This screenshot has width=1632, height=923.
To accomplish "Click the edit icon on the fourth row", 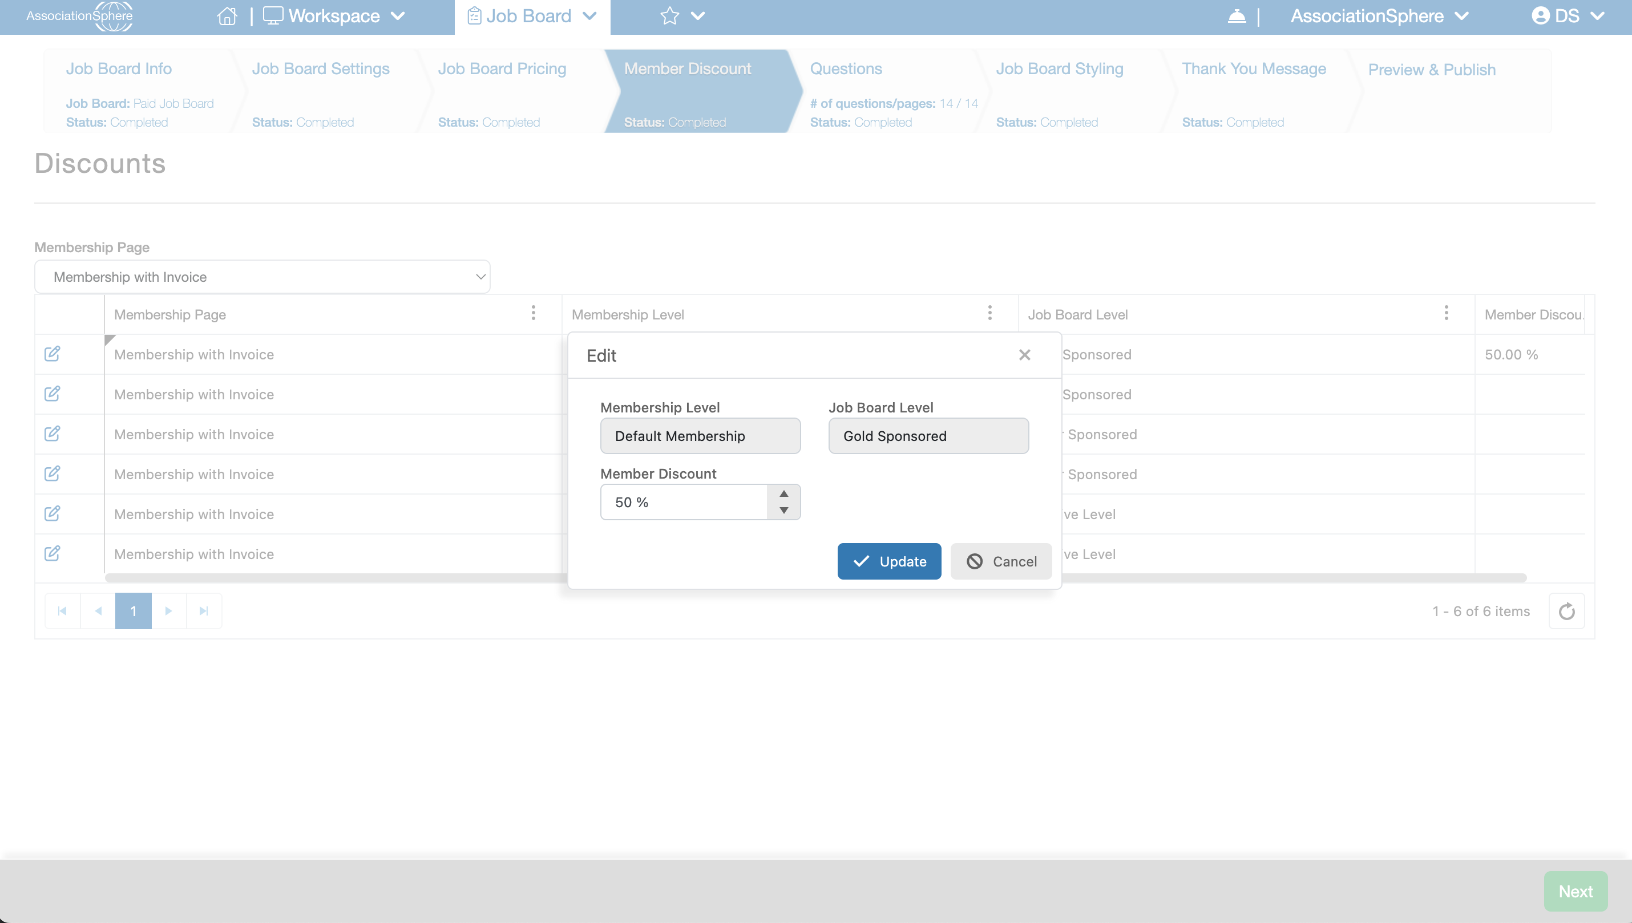I will click(52, 473).
